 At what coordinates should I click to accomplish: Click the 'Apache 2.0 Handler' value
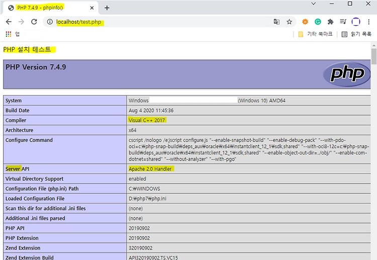tap(150, 169)
